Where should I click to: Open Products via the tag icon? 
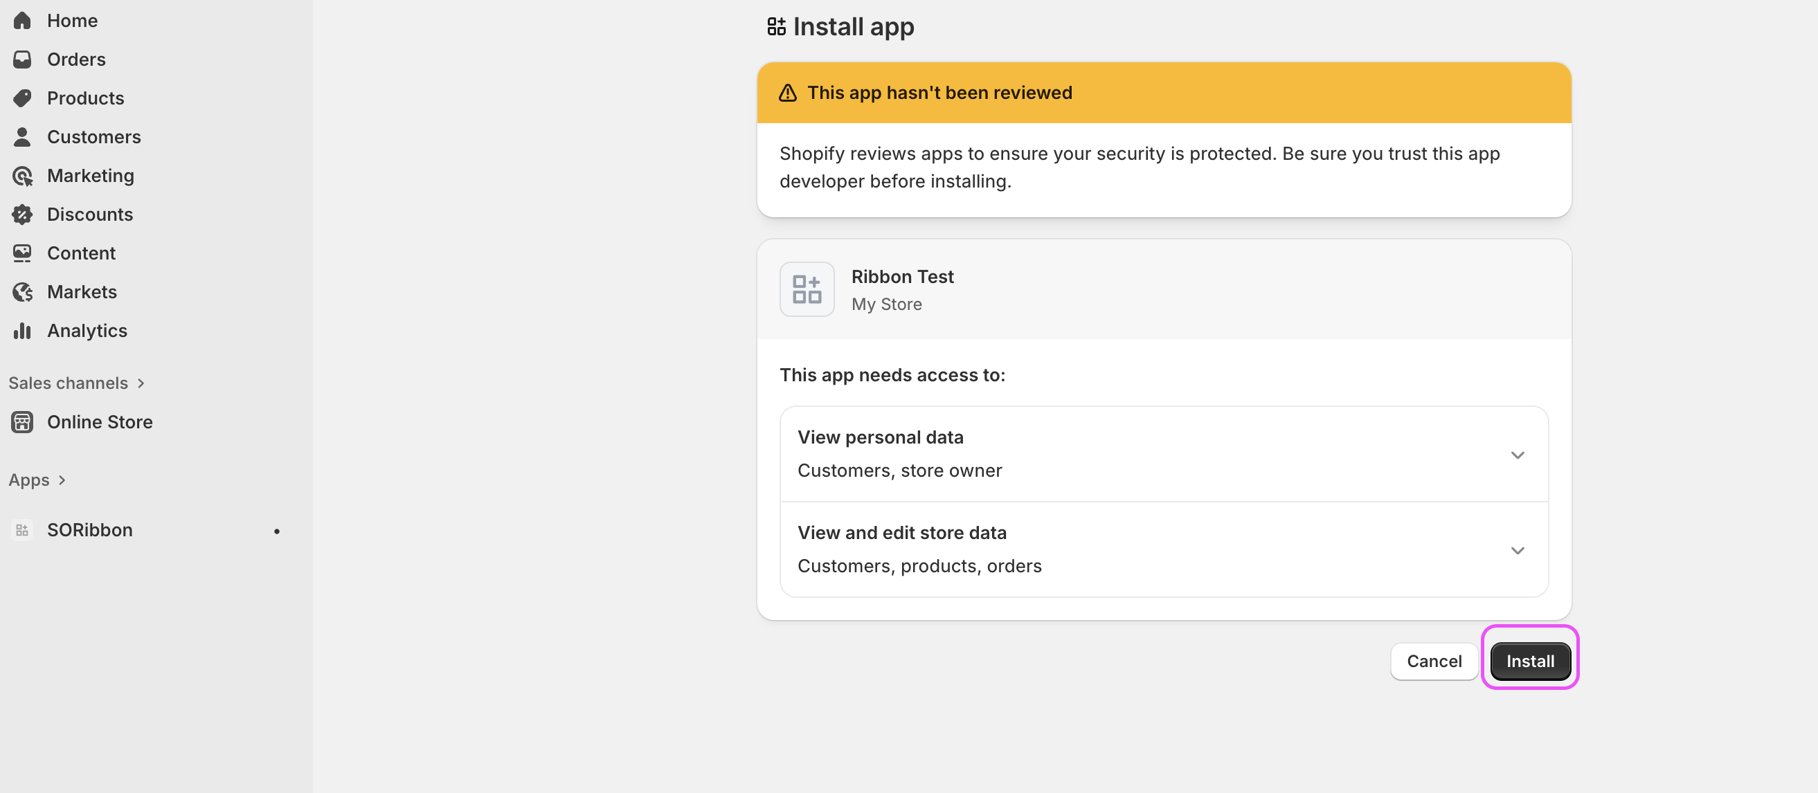pyautogui.click(x=24, y=98)
